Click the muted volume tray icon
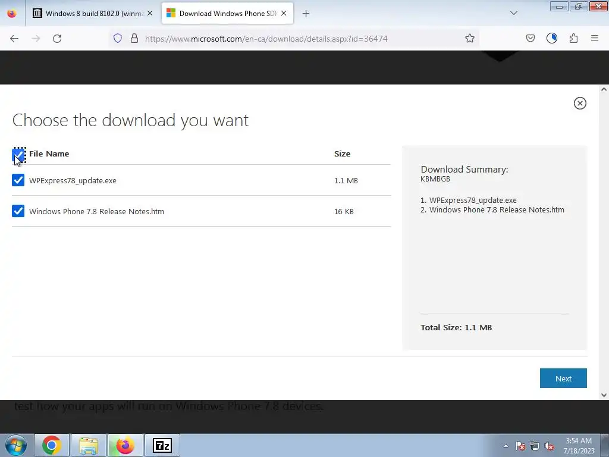 (x=549, y=446)
